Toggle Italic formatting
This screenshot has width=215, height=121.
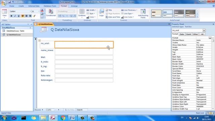[x=15, y=16]
